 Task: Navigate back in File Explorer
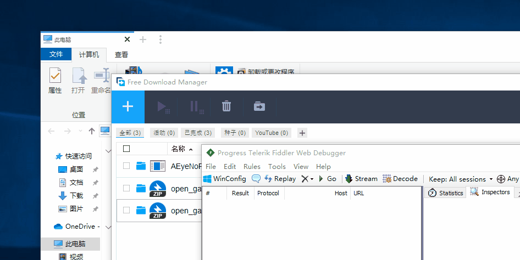pyautogui.click(x=51, y=131)
